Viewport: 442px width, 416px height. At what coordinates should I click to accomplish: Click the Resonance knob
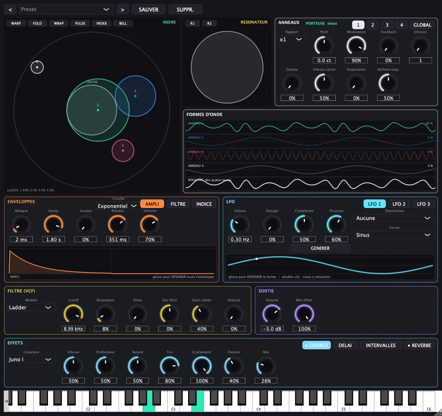(105, 314)
